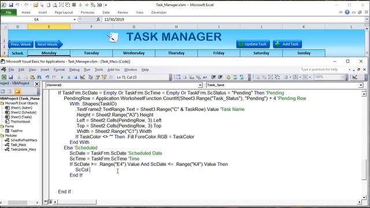
Task: Click Comment Block icon in Edit toolbar
Action: pos(235,77)
